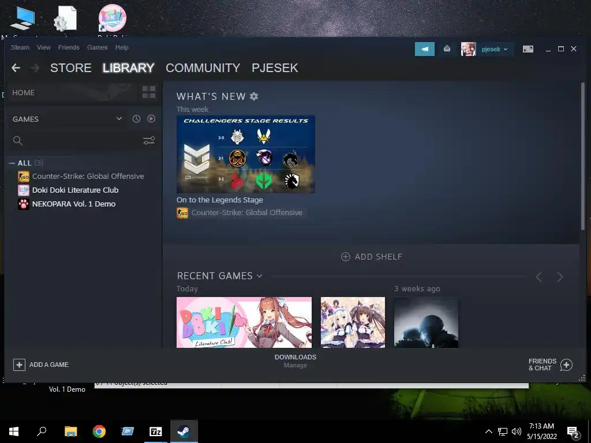Open 7-Zip from the taskbar

click(x=156, y=431)
